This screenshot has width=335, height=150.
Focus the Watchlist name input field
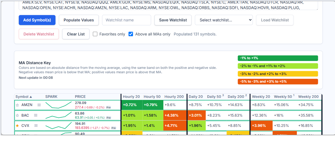(x=126, y=20)
